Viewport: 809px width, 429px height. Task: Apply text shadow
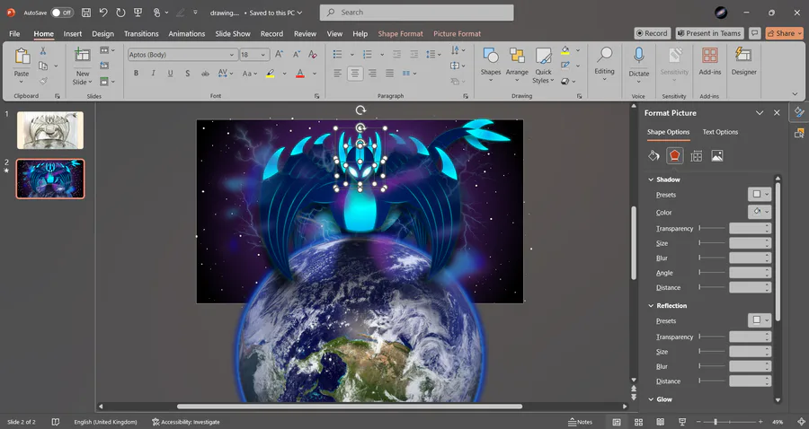click(187, 74)
